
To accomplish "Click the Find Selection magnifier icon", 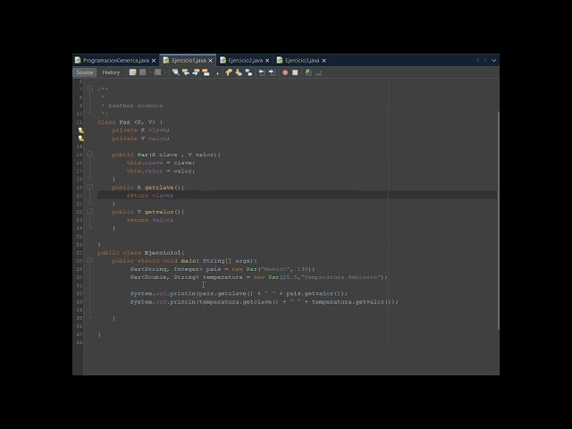I will pos(176,72).
